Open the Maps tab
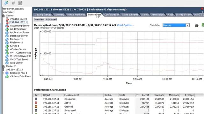 coord(170,15)
